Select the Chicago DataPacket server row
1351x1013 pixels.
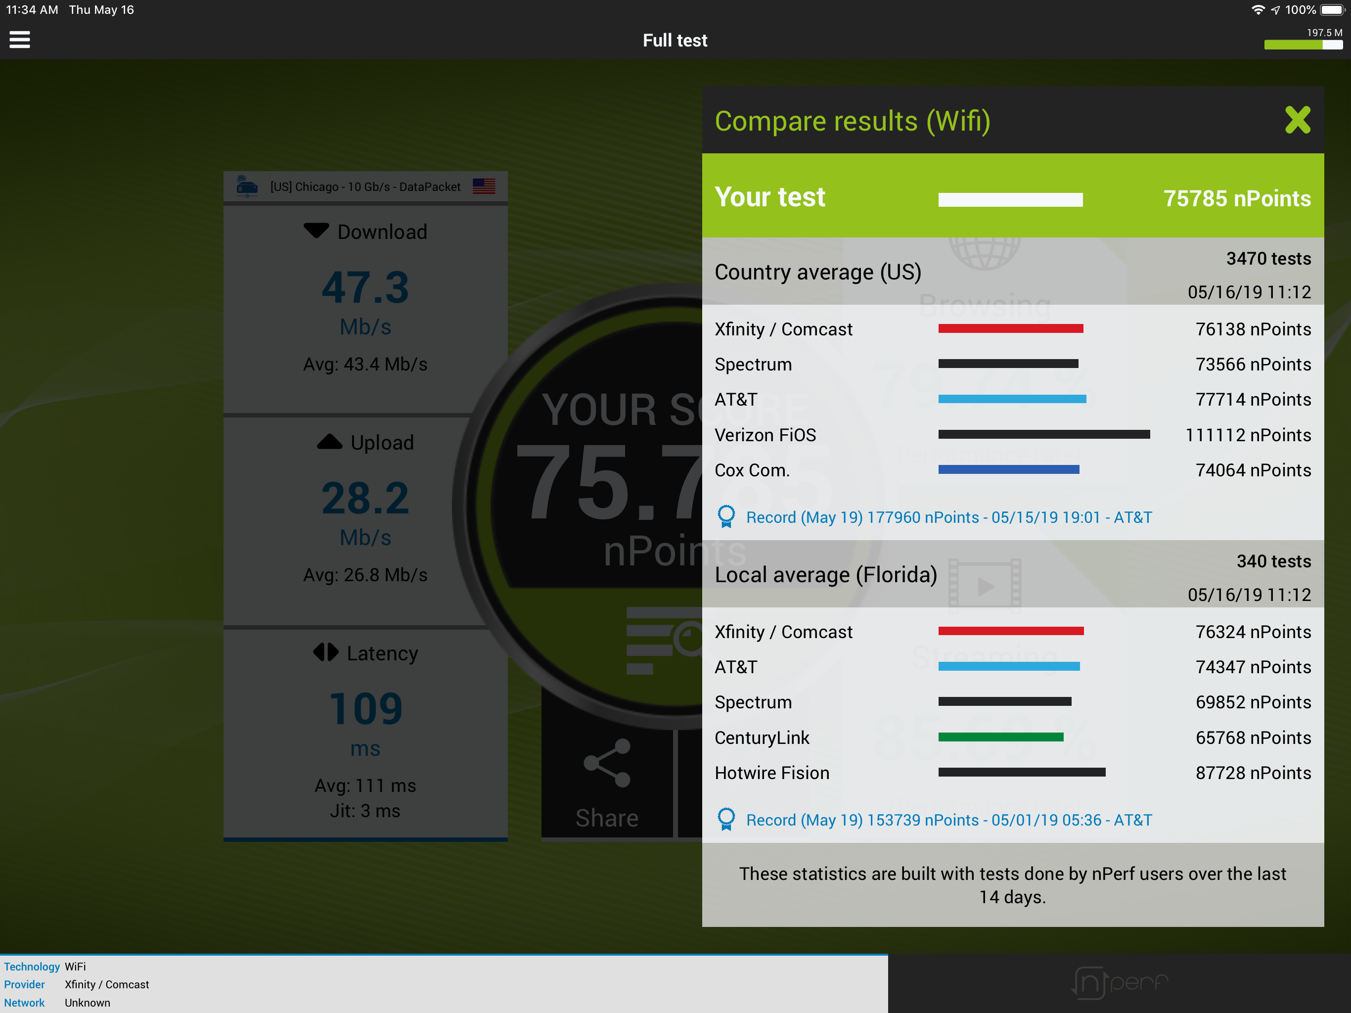365,186
